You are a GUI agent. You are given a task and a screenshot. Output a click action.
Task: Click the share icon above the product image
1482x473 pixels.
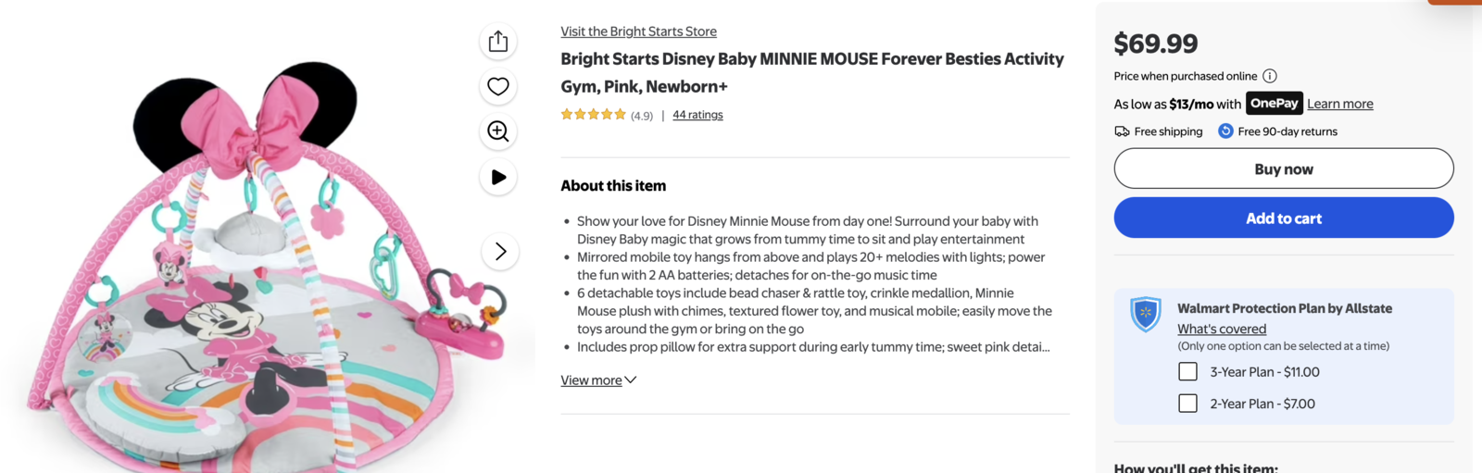(x=498, y=42)
